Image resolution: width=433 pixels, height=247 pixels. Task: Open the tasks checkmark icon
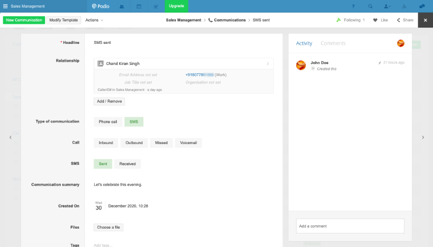pyautogui.click(x=155, y=6)
